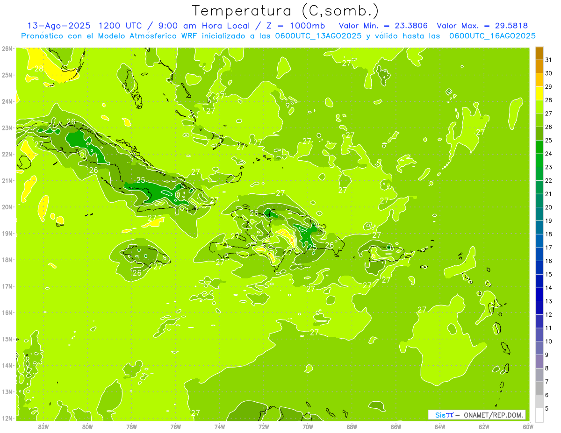Viewport: 561px width, 433px height.
Task: Click the "78W" longitude axis label
Action: point(131,426)
